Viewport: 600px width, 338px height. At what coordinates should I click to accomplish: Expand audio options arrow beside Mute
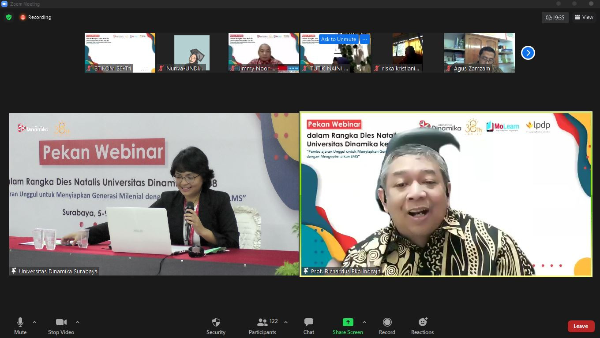coord(34,322)
